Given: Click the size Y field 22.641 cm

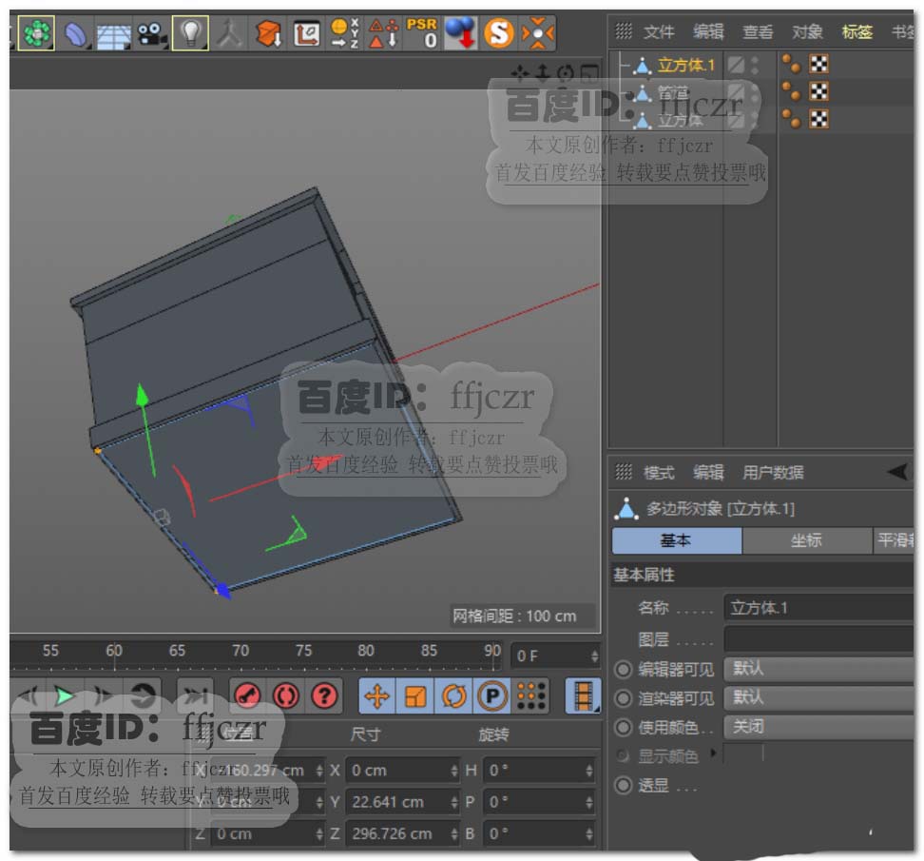Looking at the screenshot, I should click(402, 802).
